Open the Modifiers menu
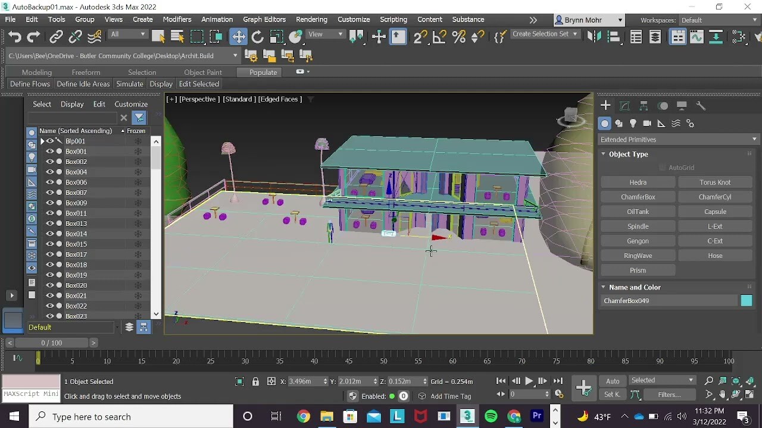 pyautogui.click(x=177, y=19)
